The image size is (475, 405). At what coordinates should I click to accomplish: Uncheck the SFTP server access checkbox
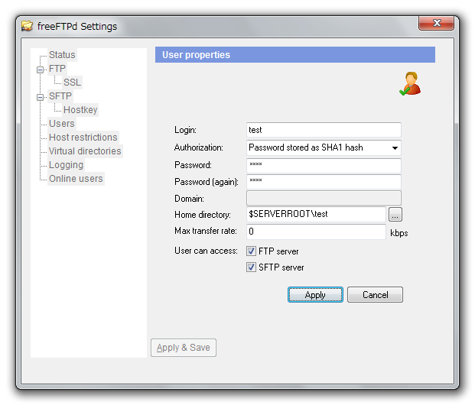[251, 267]
